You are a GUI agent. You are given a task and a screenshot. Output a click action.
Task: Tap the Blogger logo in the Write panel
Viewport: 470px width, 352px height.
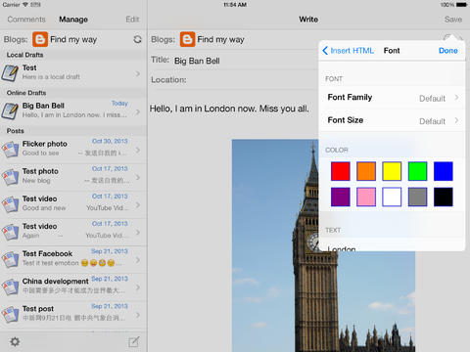[x=187, y=39]
